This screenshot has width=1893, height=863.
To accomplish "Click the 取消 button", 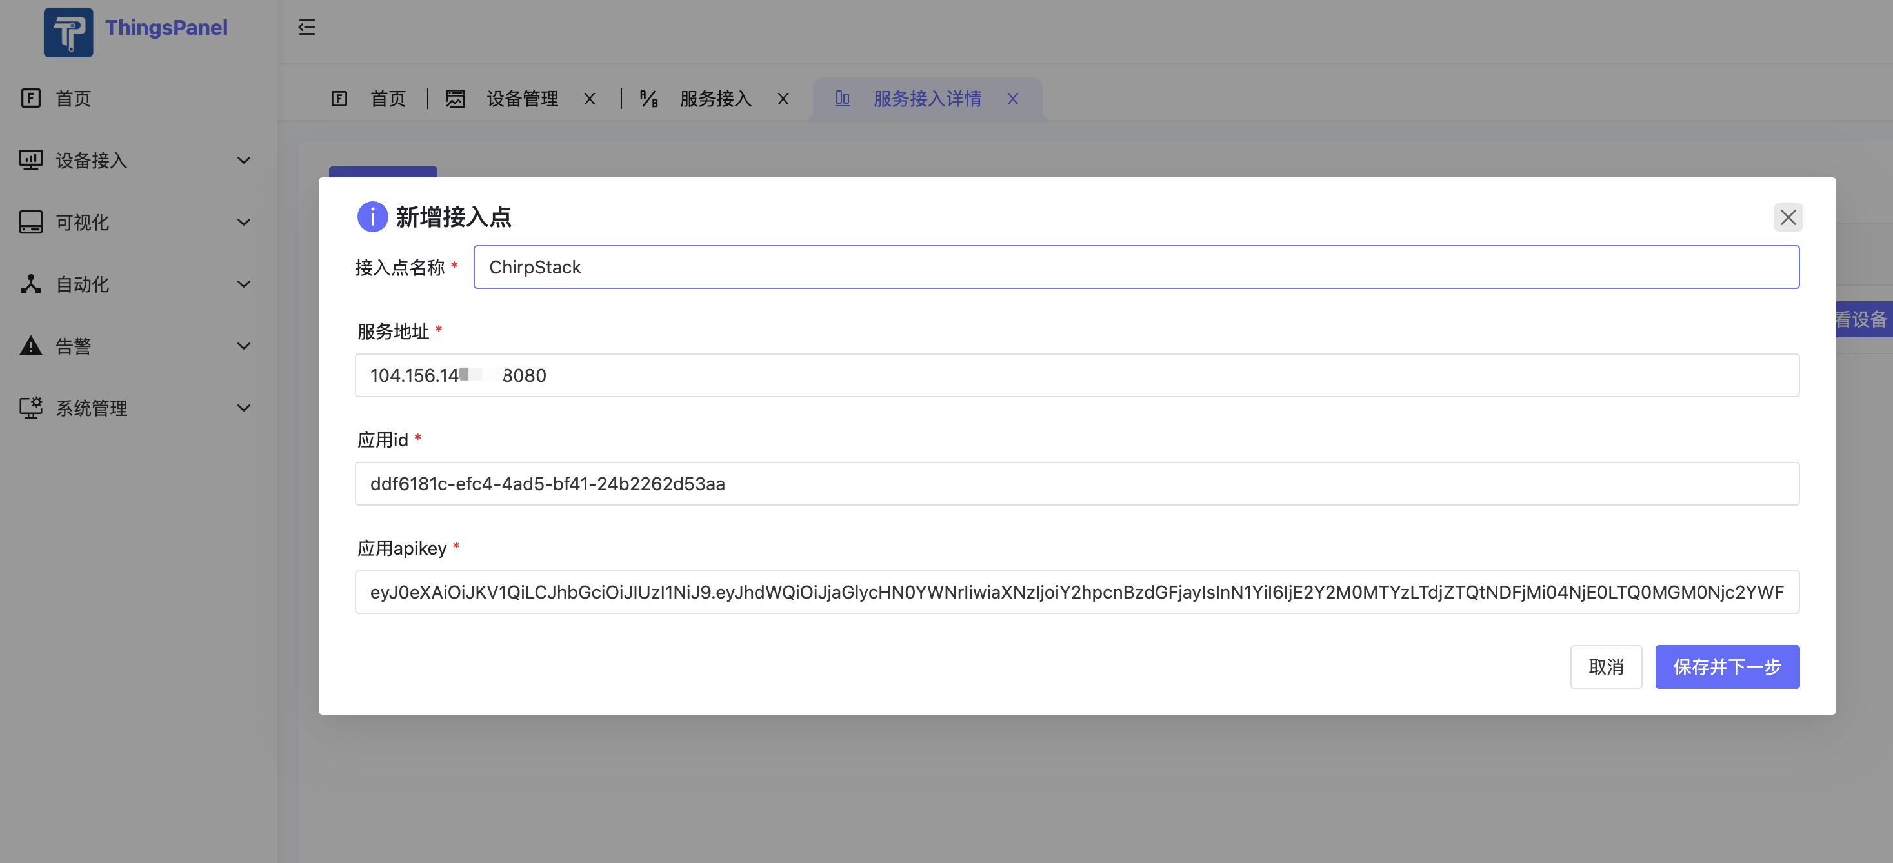I will coord(1607,667).
